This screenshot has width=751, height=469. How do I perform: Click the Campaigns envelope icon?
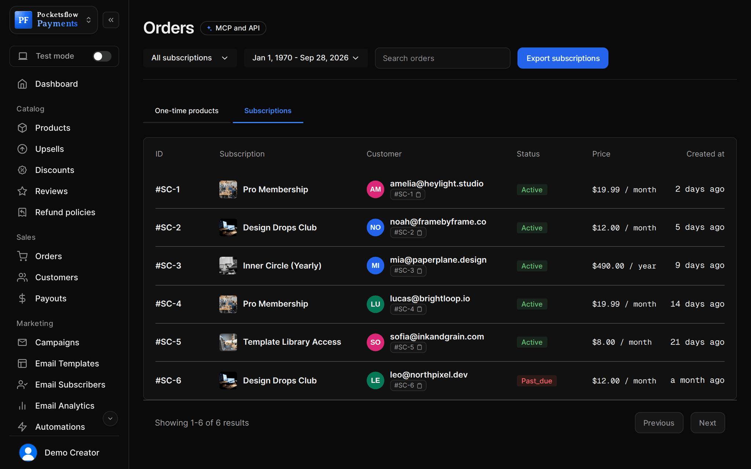[x=22, y=342]
